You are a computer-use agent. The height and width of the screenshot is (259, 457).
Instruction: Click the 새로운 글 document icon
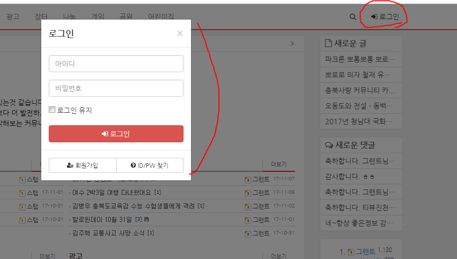point(328,43)
